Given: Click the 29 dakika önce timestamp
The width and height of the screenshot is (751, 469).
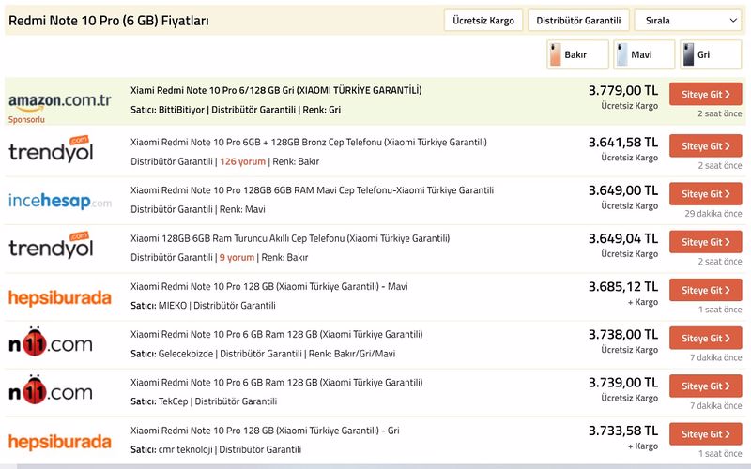Looking at the screenshot, I should 713,214.
